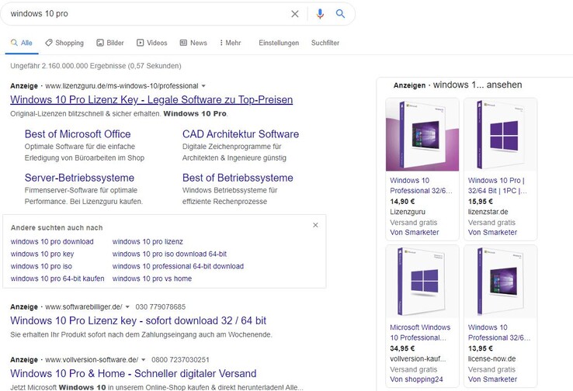This screenshot has height=391, width=573.
Task: Open 'Microsoft Windows 10 Professional...' product title
Action: pos(420,332)
